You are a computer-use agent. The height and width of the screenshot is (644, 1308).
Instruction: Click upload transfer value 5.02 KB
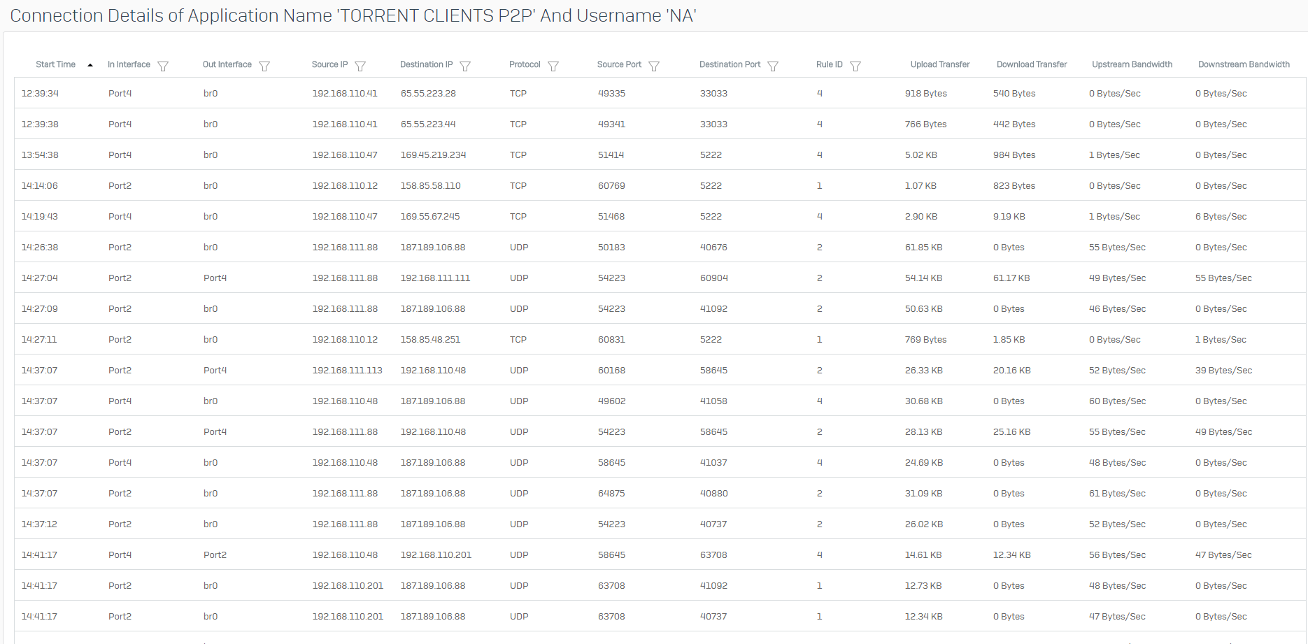(x=921, y=155)
